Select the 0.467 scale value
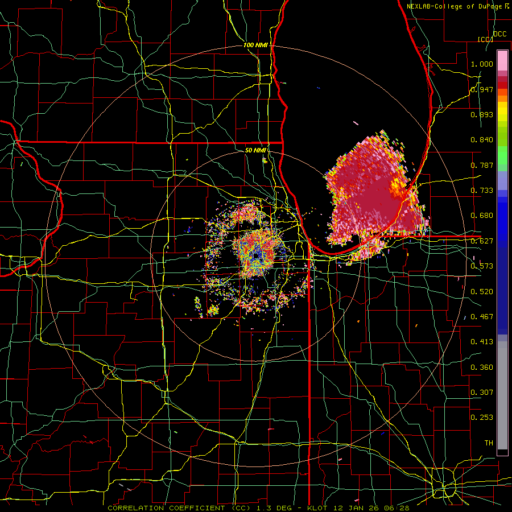 [x=482, y=317]
